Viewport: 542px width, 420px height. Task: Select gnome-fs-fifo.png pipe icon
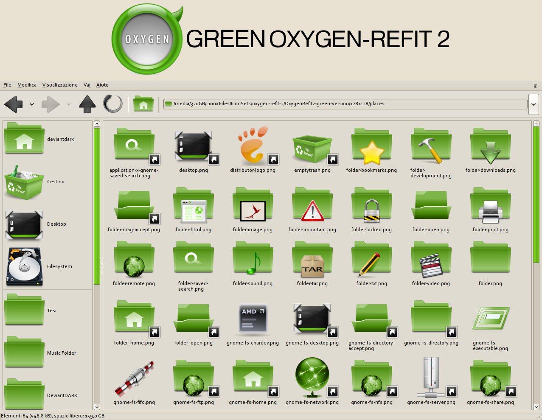click(134, 378)
